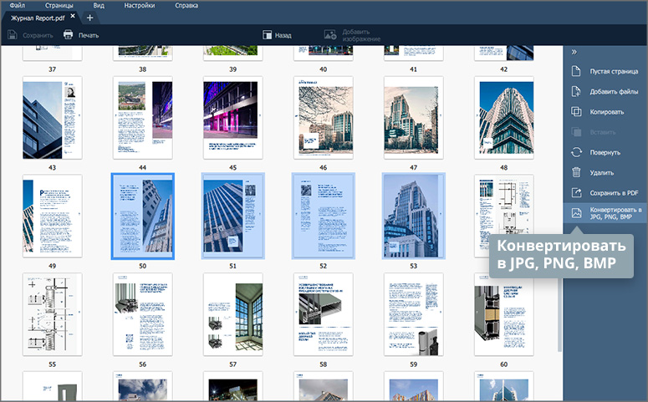Screen dimensions: 648x402
Task: Click the Добавить файлы label
Action: 614,92
